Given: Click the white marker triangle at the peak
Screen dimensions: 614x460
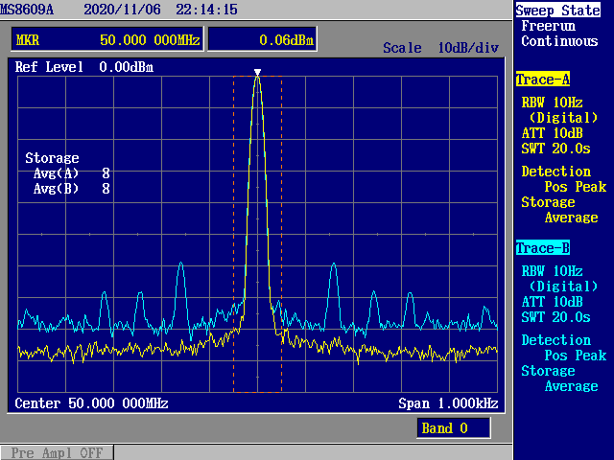Looking at the screenshot, I should (257, 73).
